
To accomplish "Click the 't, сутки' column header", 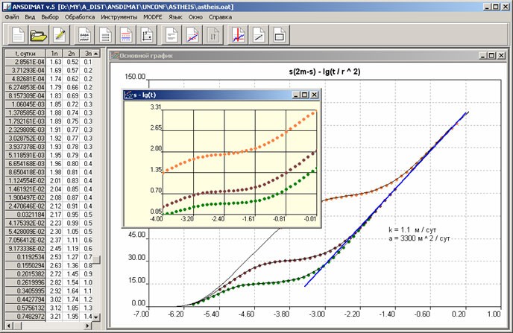I will (25, 54).
